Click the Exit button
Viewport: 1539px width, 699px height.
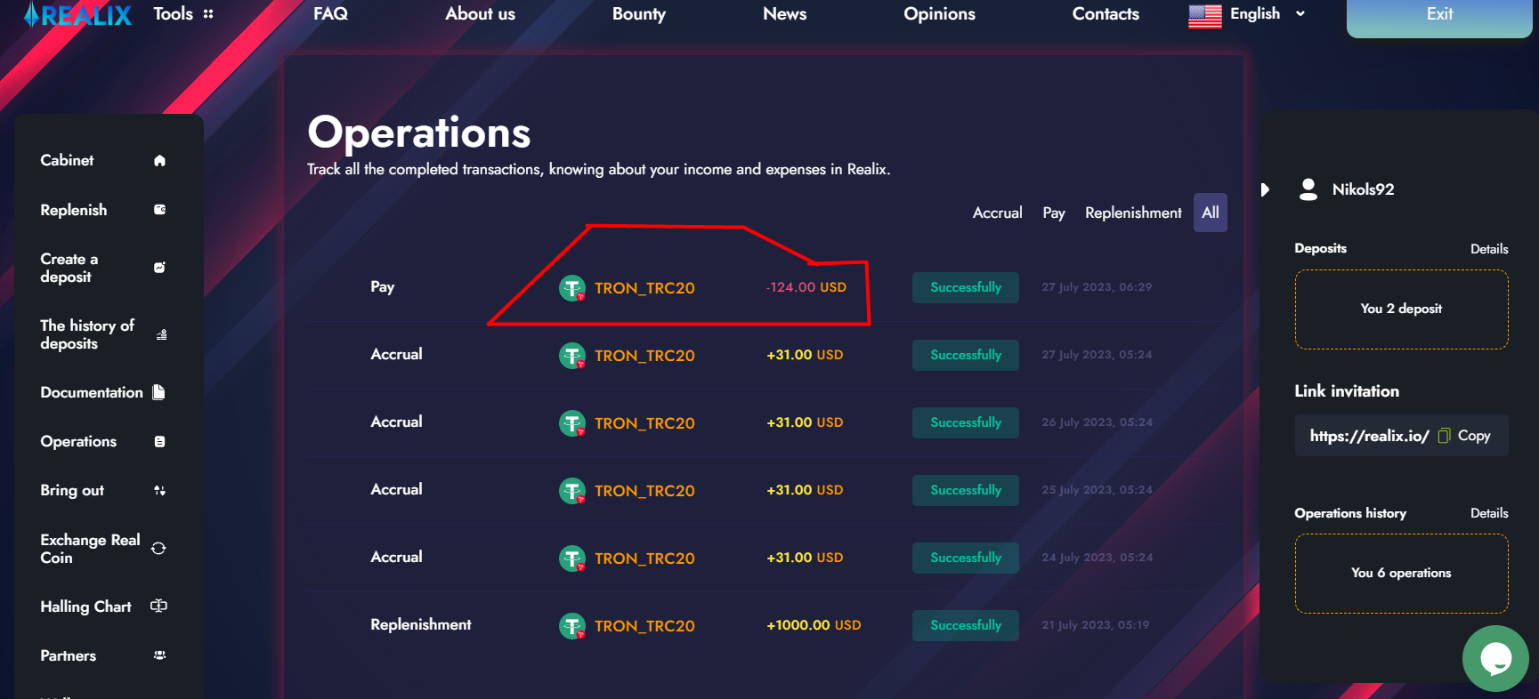(x=1438, y=15)
